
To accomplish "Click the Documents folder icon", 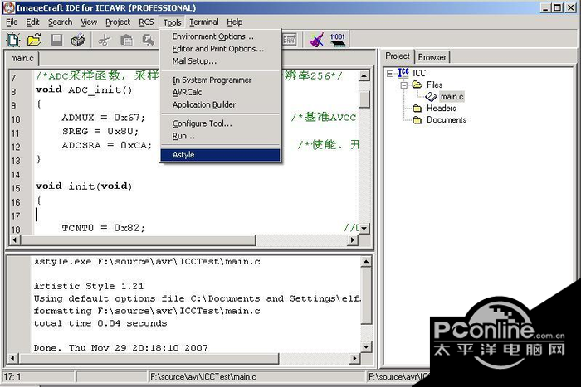I will pyautogui.click(x=417, y=120).
